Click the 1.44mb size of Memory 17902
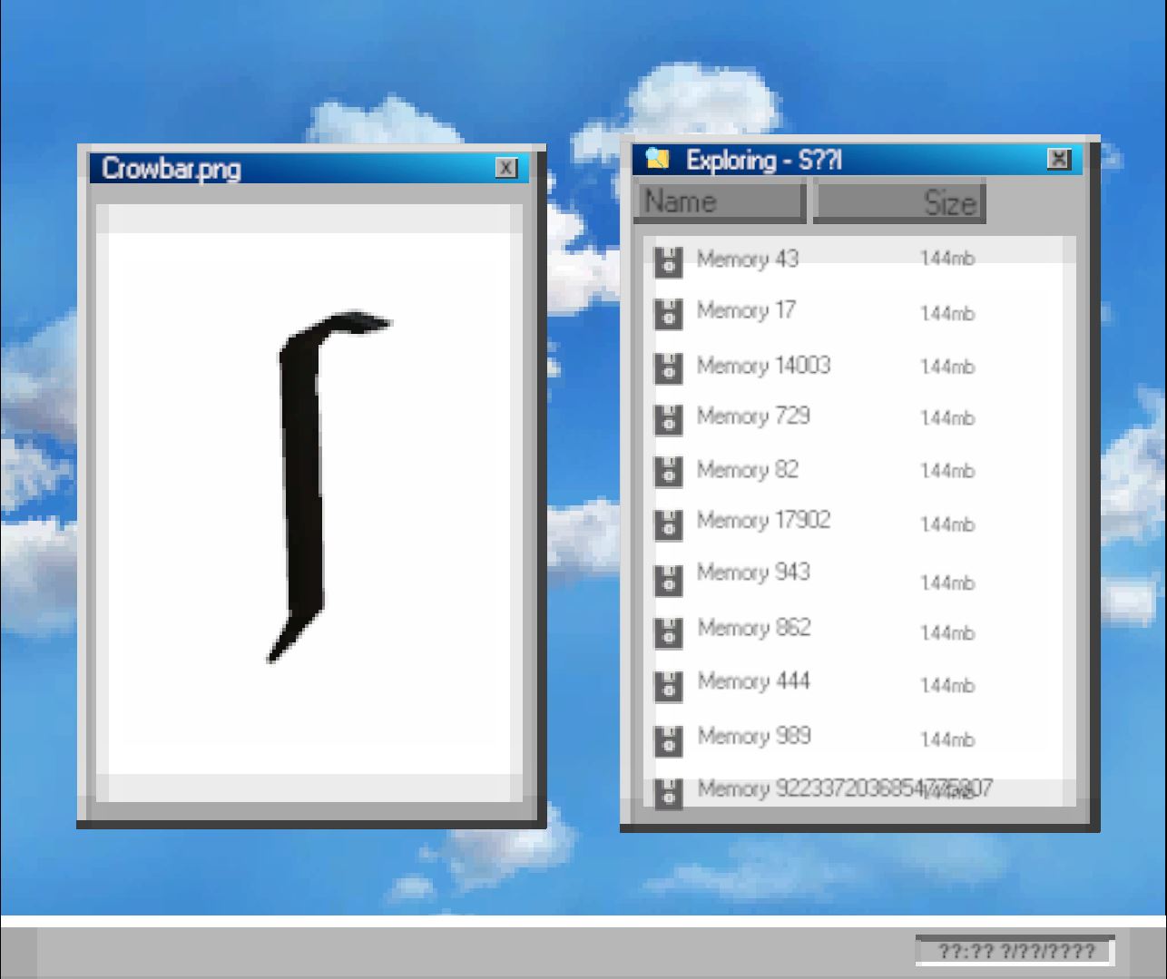 click(x=947, y=524)
